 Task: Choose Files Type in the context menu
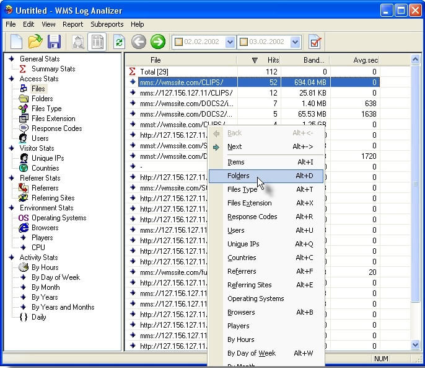point(266,189)
